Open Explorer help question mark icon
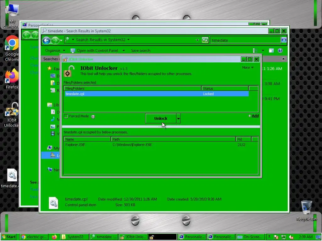The height and width of the screenshot is (241, 322). click(x=280, y=51)
